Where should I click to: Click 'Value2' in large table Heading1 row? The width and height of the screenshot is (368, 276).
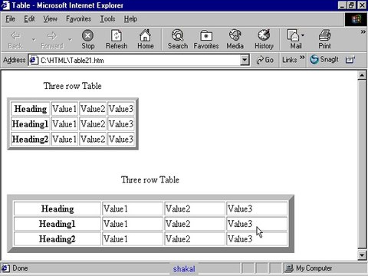pos(195,224)
